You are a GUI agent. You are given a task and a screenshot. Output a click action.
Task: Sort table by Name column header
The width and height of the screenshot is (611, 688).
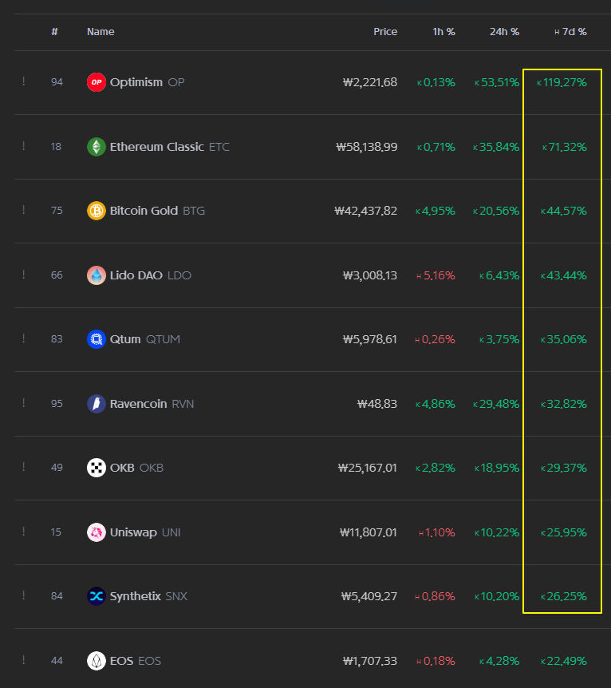point(101,32)
